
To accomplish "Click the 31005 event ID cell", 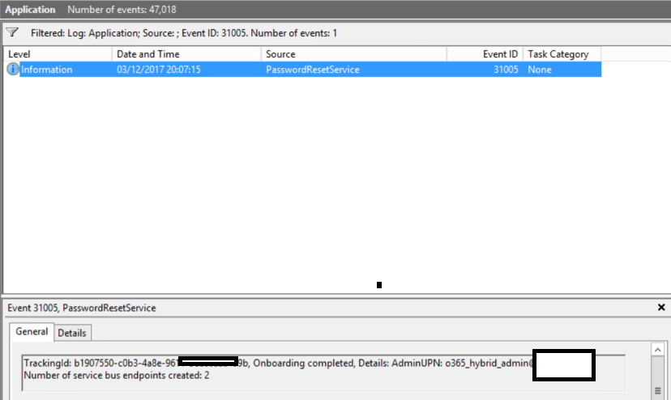I will click(x=506, y=70).
